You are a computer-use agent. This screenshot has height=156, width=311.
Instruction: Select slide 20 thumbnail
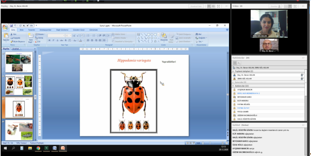pos(19,130)
